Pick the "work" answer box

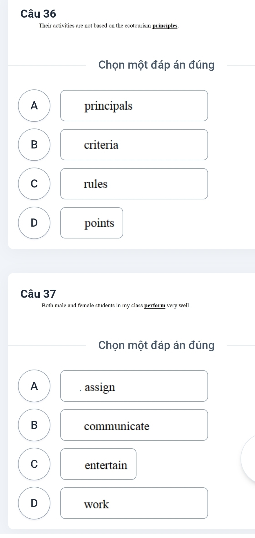pos(134,503)
